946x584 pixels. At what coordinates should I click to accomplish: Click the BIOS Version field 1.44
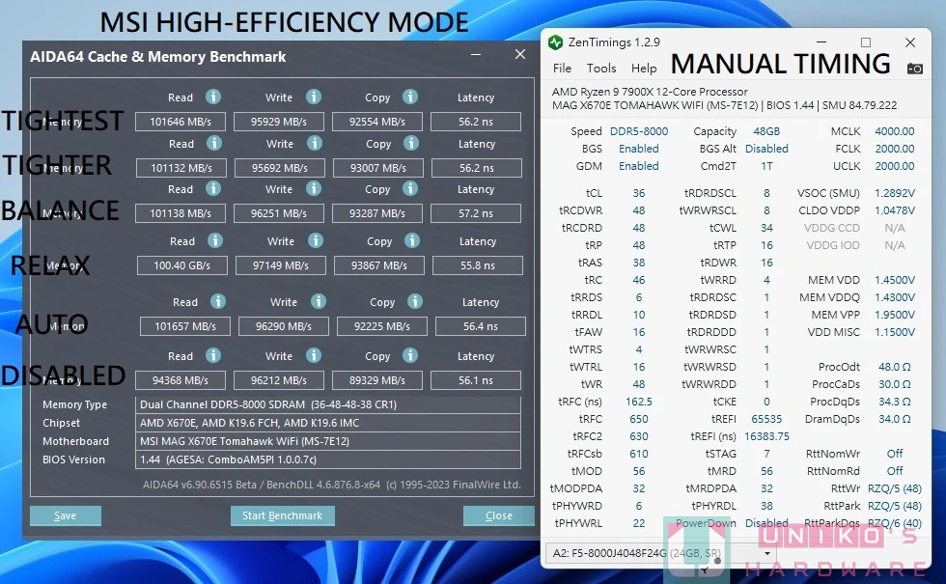tap(328, 459)
